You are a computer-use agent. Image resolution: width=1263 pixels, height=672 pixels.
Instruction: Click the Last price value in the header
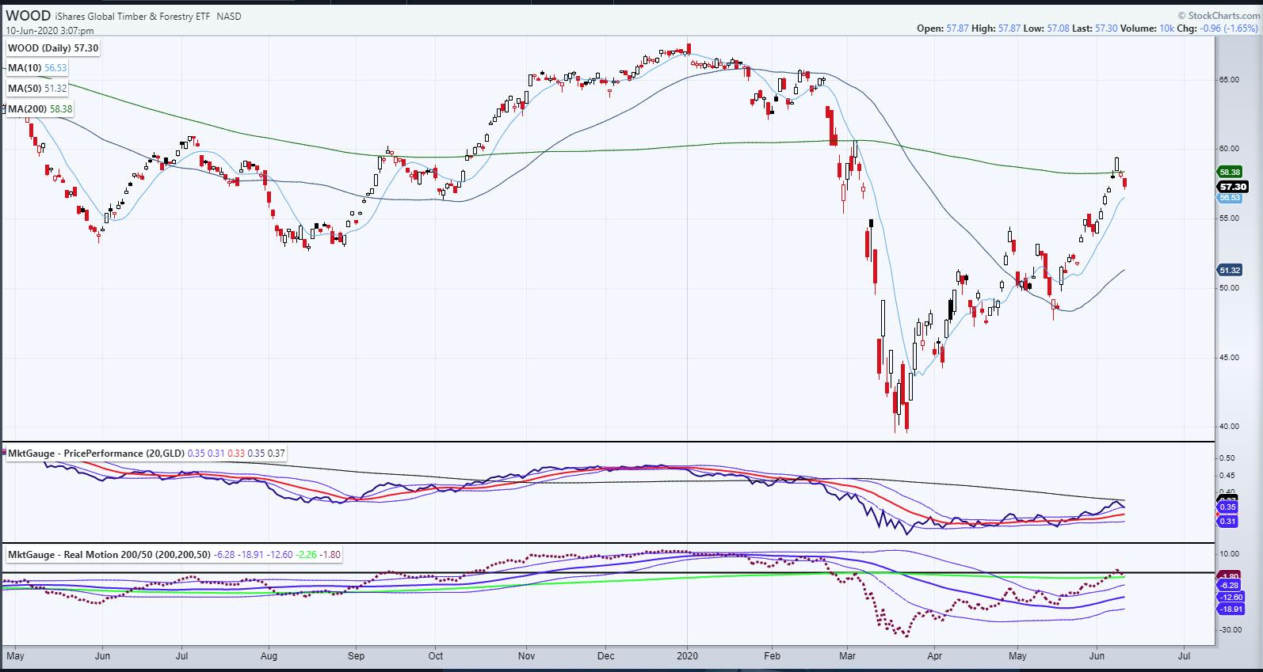pyautogui.click(x=1106, y=28)
